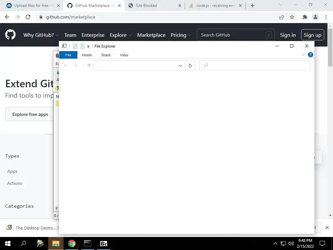Open Chrome tab search dropdown
The height and width of the screenshot is (250, 333).
click(281, 5)
